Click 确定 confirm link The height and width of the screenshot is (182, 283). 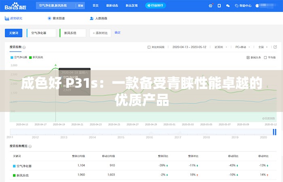click(118, 33)
